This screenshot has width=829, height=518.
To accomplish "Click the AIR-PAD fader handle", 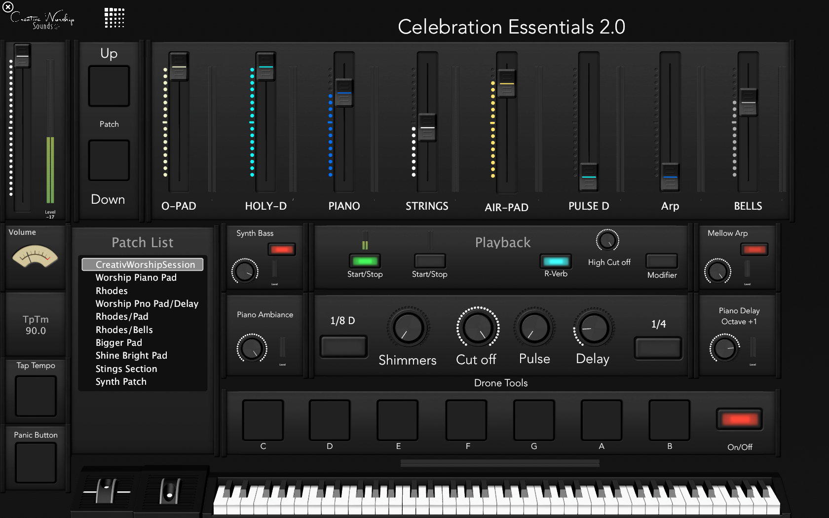I will pyautogui.click(x=507, y=83).
